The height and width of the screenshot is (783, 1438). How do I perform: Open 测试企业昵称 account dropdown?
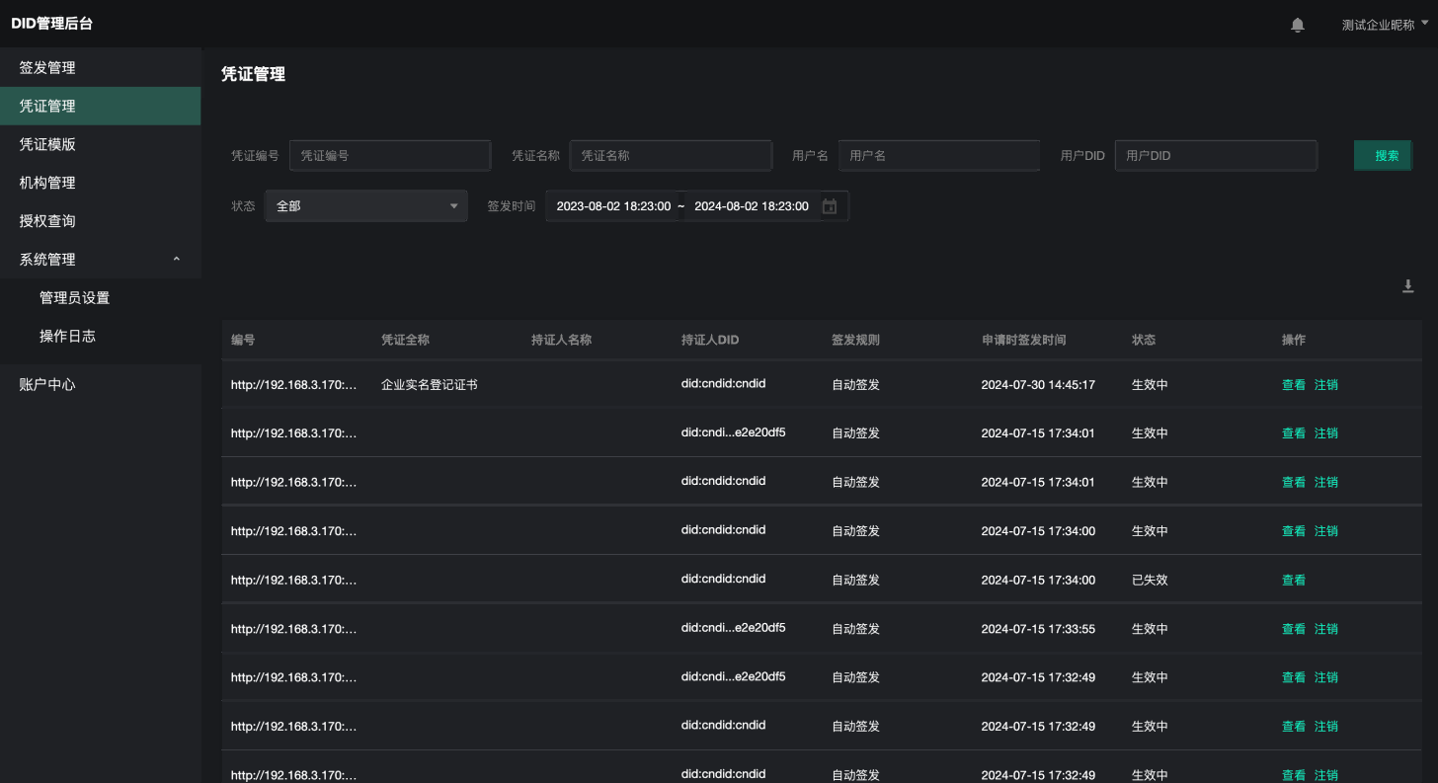click(x=1385, y=25)
